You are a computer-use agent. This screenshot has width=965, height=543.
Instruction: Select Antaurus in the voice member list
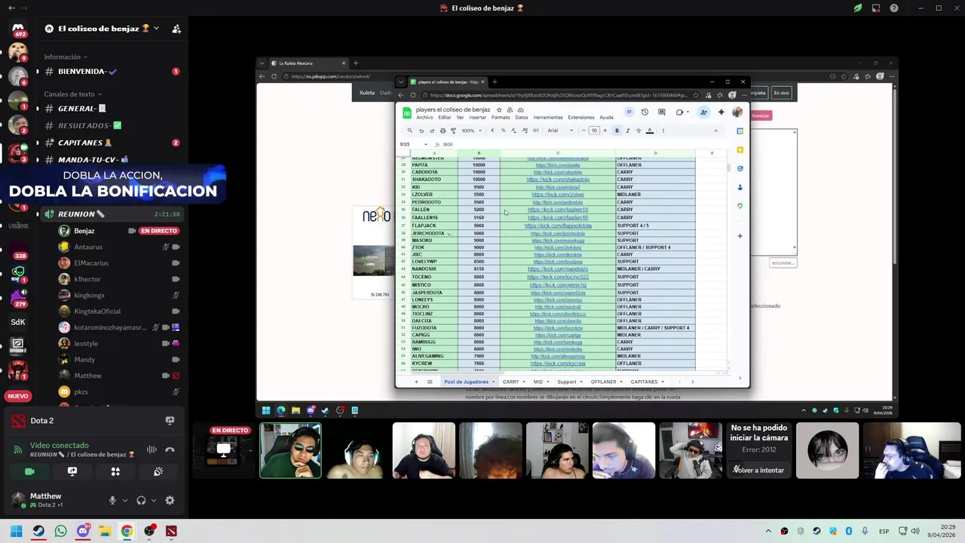(118, 247)
